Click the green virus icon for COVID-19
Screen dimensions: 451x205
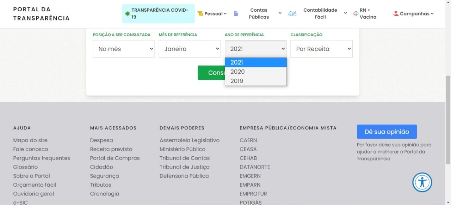click(x=128, y=14)
